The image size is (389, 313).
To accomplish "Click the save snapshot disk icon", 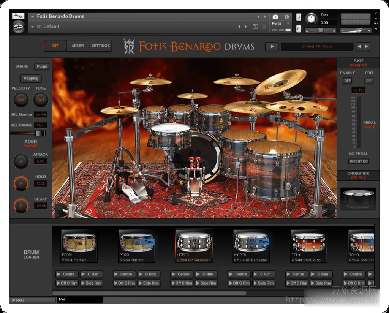I will point(255,27).
